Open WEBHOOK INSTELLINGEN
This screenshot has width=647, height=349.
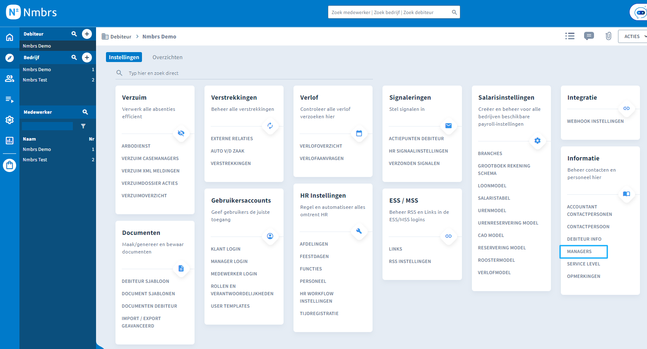[x=595, y=121]
